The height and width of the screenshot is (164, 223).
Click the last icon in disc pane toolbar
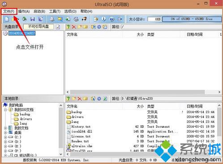(x=105, y=27)
